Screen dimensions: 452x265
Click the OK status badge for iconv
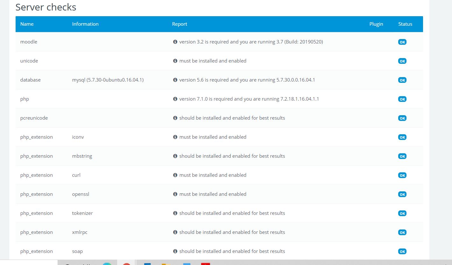(402, 137)
